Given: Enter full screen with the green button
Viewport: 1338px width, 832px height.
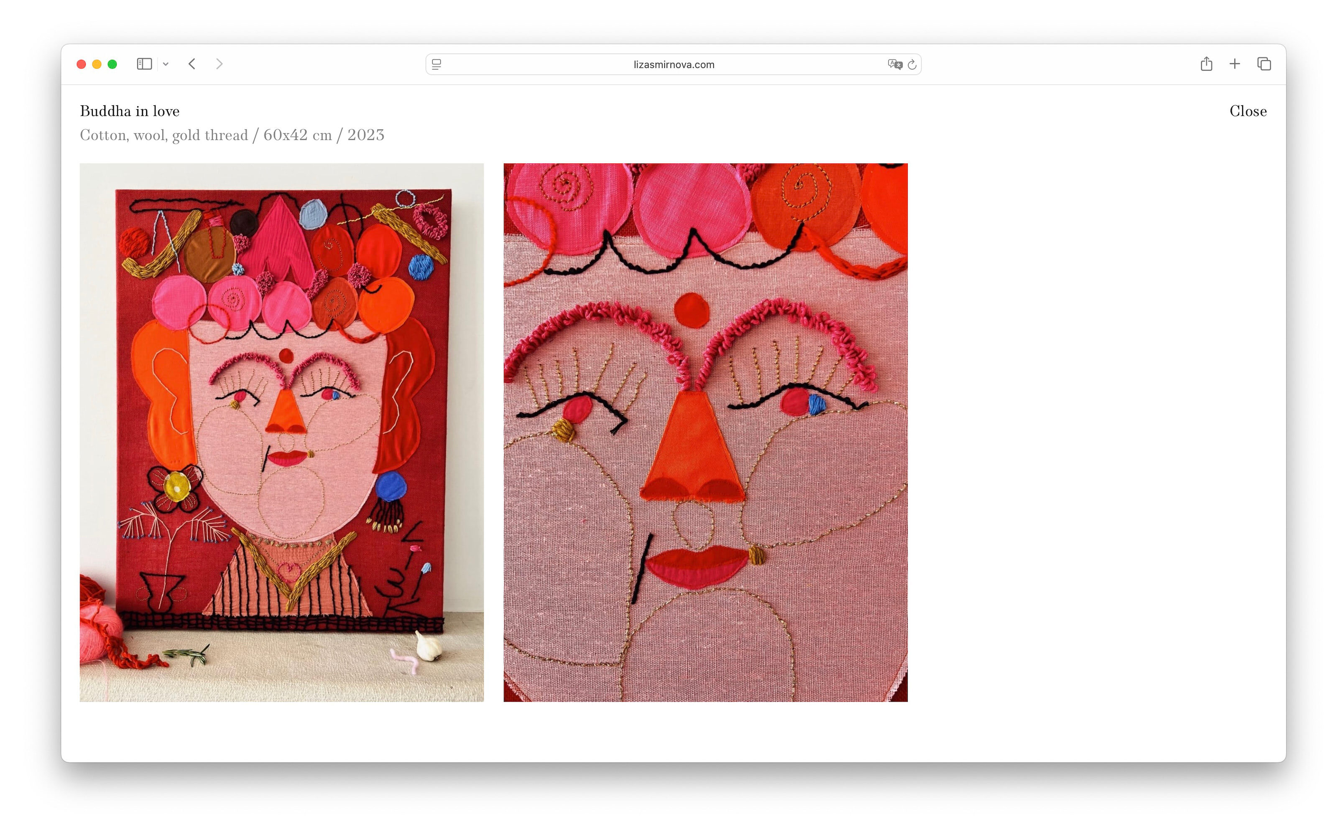Looking at the screenshot, I should click(x=112, y=64).
